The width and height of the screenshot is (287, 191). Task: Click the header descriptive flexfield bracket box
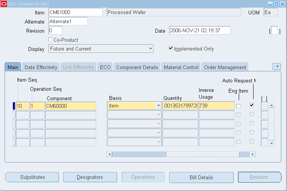[x=274, y=30]
